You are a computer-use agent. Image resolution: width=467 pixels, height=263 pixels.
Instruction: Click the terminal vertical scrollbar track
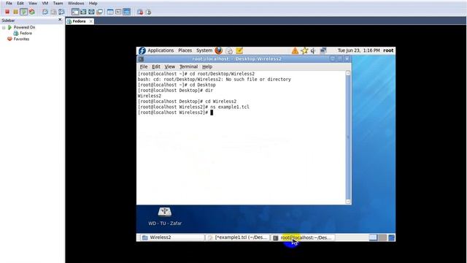[x=348, y=137]
